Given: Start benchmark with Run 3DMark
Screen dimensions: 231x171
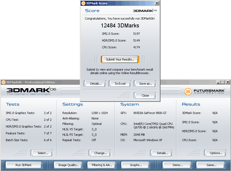Looking at the screenshot, I should [x=24, y=165].
